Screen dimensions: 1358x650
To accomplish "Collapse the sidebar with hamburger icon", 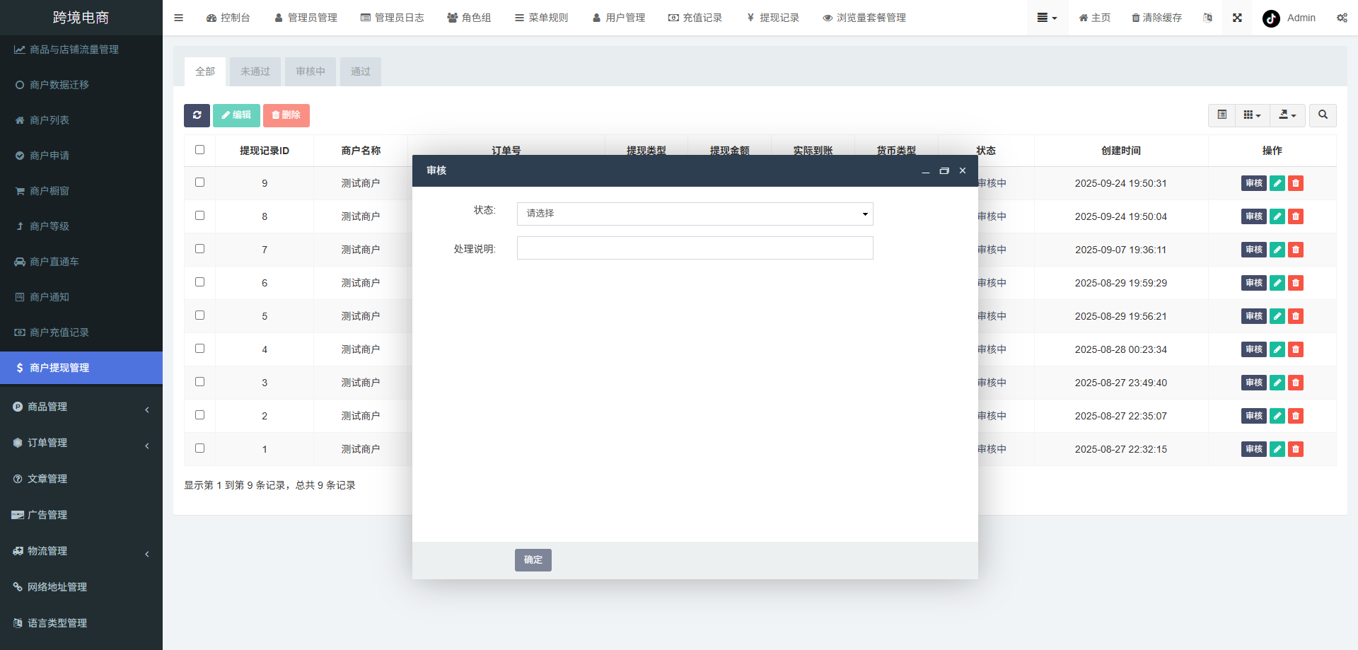I will pos(178,18).
